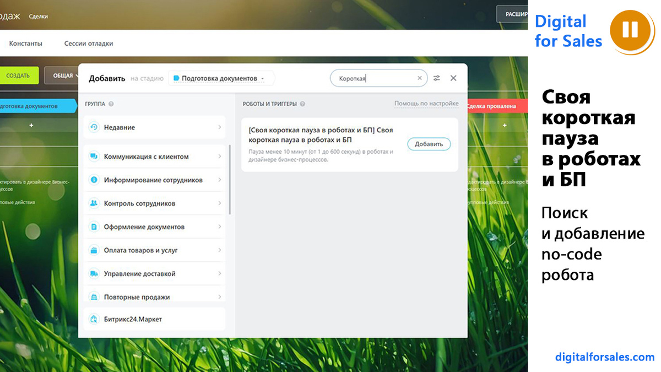Click the Пауза менее 10 минут description
661x372 pixels.
(x=321, y=155)
